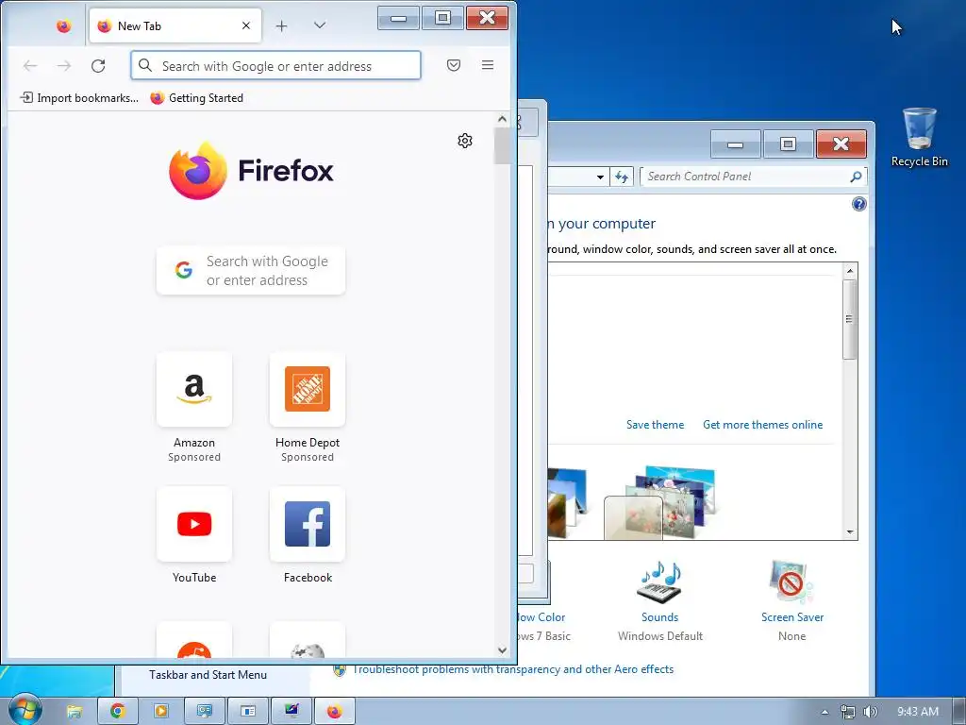Viewport: 966px width, 725px height.
Task: Open the Windows Start orb
Action: coord(25,711)
